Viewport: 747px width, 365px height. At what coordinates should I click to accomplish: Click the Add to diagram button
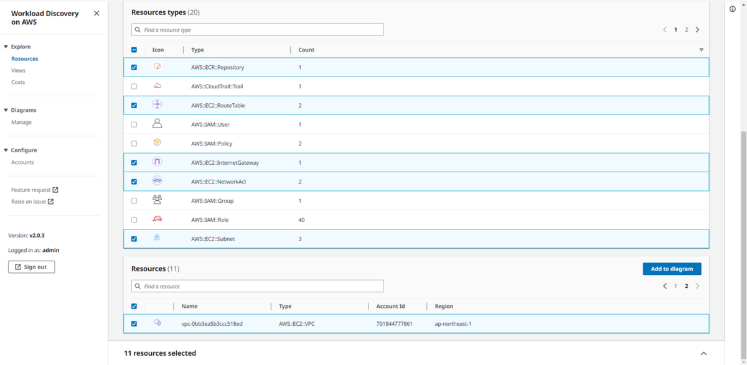[x=672, y=269]
